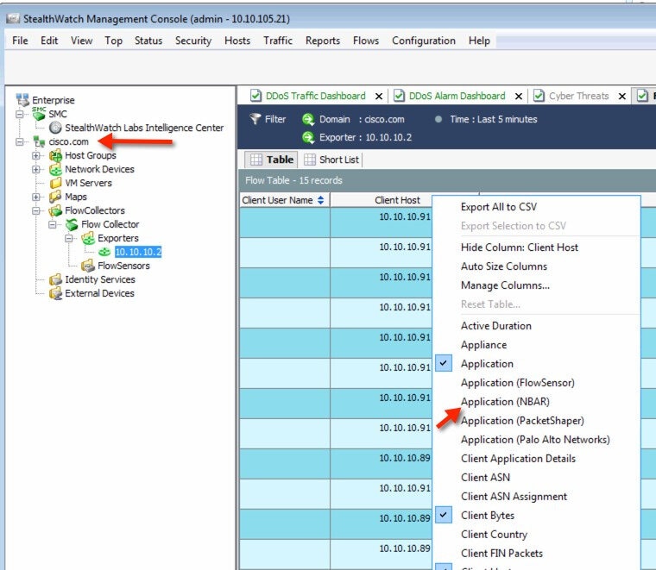Click the Maps folder icon
This screenshot has width=656, height=570.
point(55,197)
